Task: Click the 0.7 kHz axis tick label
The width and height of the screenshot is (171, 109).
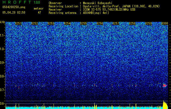Action: (2, 90)
